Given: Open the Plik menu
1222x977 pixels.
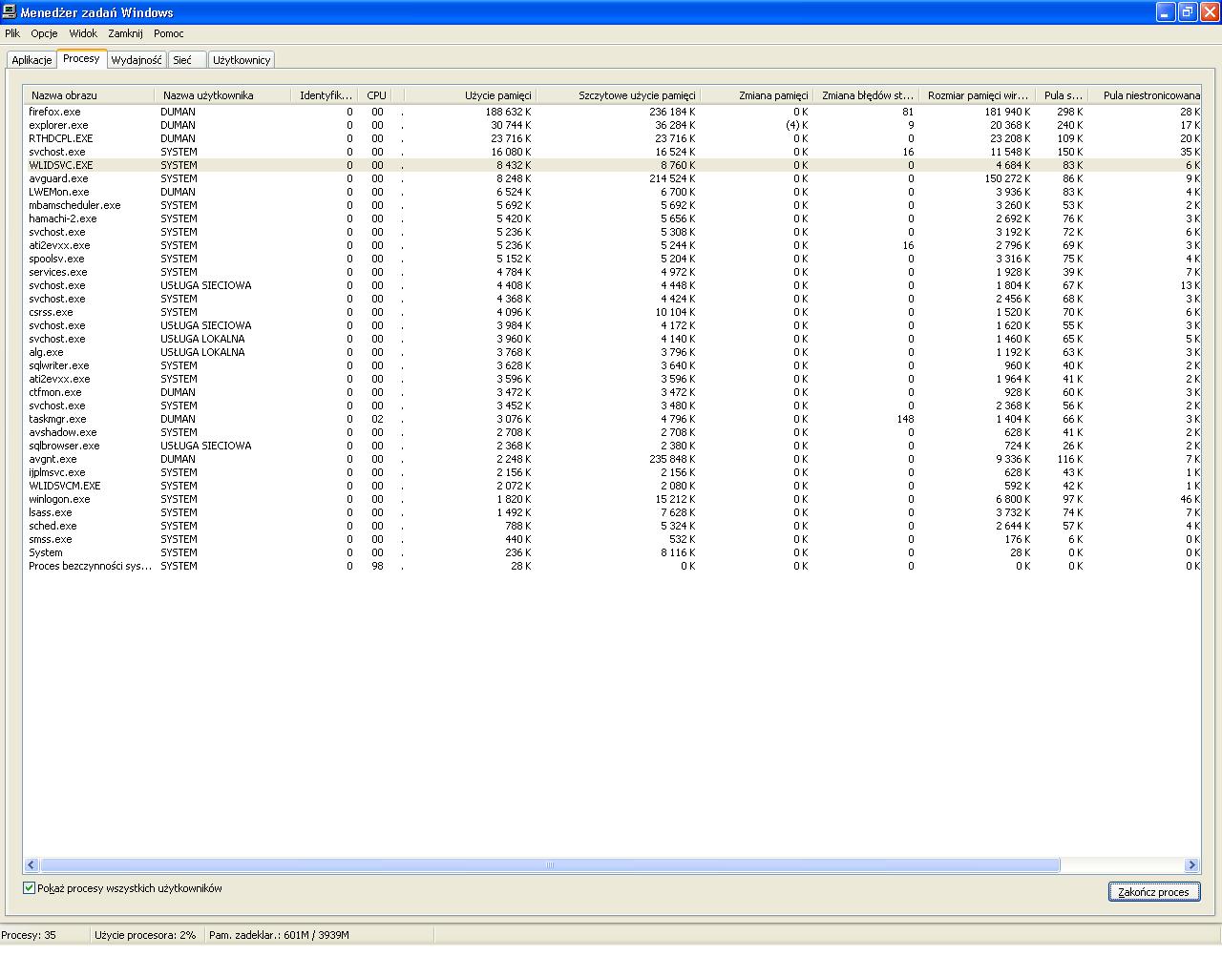Looking at the screenshot, I should (12, 33).
